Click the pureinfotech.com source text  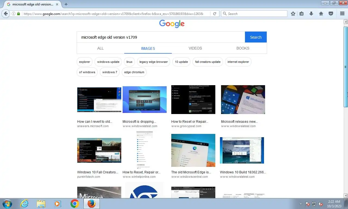(x=89, y=177)
